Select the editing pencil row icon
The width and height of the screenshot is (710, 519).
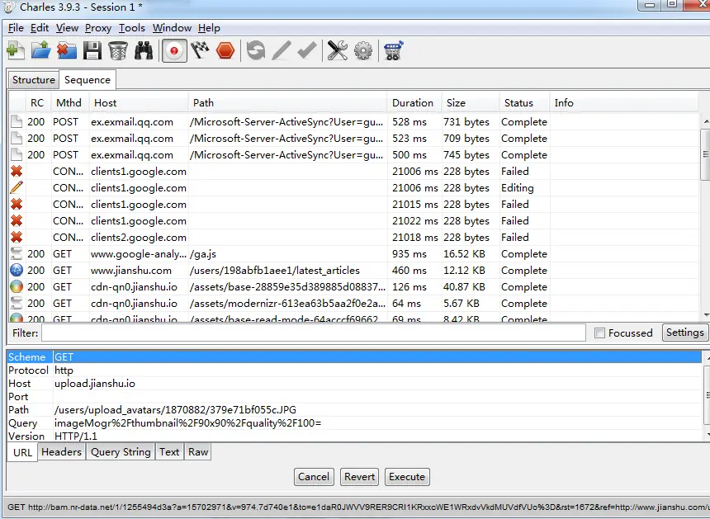pos(17,188)
